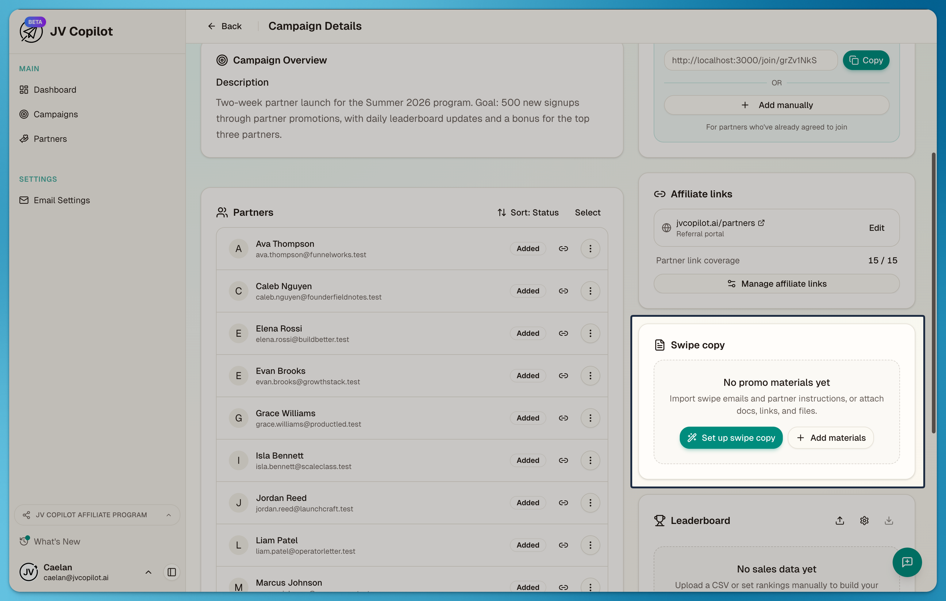This screenshot has width=946, height=601.
Task: Open more options menu for Liam Patel
Action: tap(590, 545)
